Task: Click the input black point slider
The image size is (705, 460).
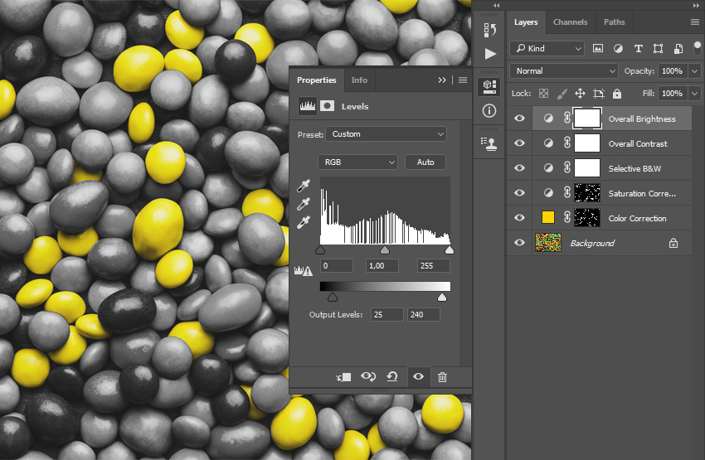Action: pyautogui.click(x=320, y=249)
